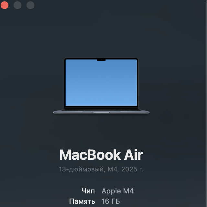Screen dimensions: 207x207
Task: Click the 'Память' label
Action: click(x=82, y=201)
